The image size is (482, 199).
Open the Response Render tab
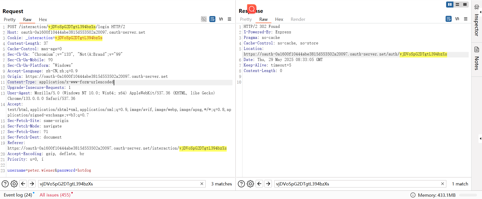coord(298,19)
